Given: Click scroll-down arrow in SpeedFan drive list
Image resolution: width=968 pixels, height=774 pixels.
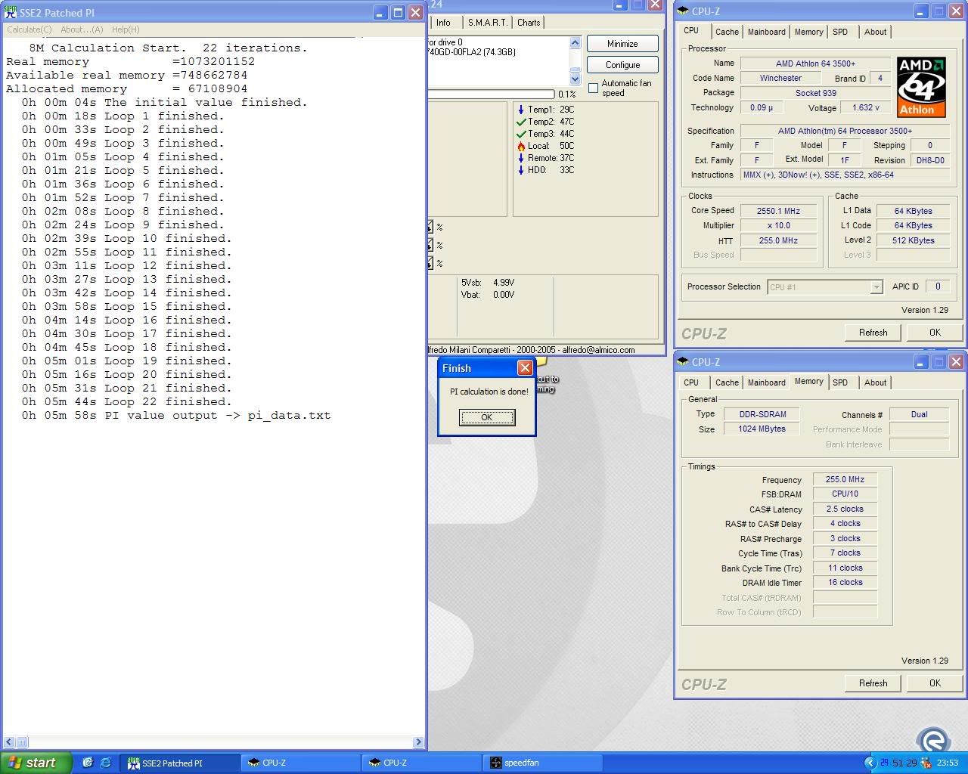Looking at the screenshot, I should point(575,79).
